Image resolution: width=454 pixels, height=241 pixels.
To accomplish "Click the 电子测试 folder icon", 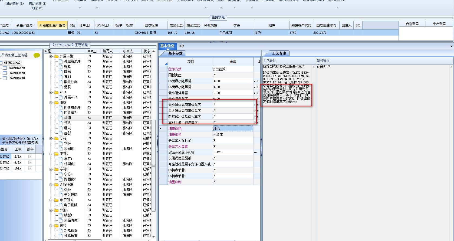I will (56, 200).
